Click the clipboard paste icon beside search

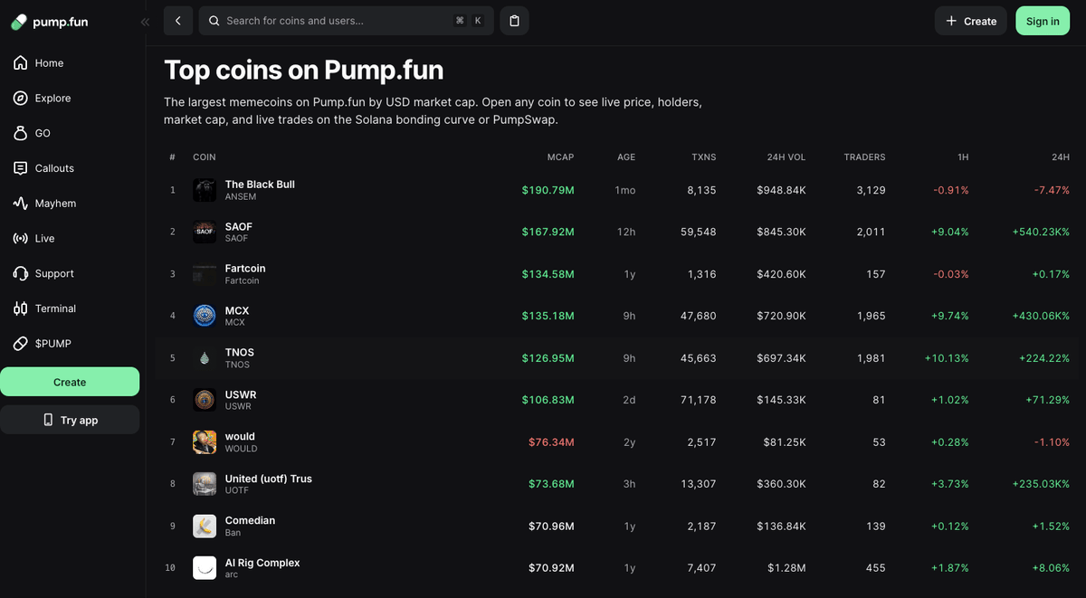(514, 21)
